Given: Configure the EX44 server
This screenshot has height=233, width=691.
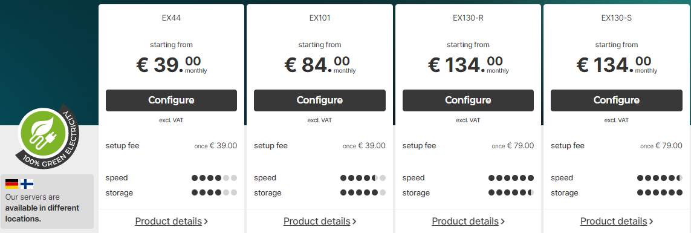Looking at the screenshot, I should click(172, 100).
